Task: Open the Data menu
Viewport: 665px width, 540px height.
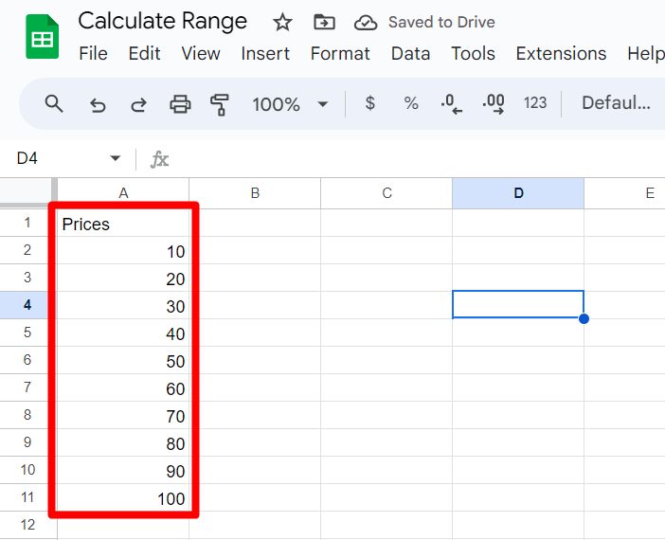Action: coord(410,53)
